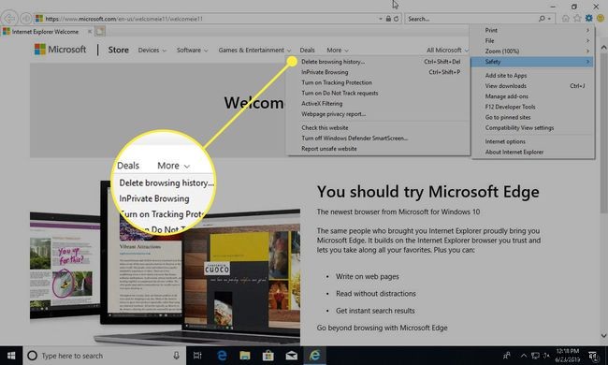Image resolution: width=608 pixels, height=365 pixels.
Task: Expand the Devices dropdown
Action: (x=152, y=50)
